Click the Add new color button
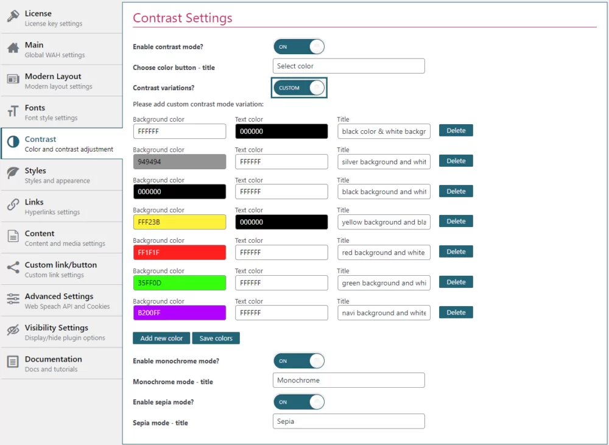 tap(161, 338)
